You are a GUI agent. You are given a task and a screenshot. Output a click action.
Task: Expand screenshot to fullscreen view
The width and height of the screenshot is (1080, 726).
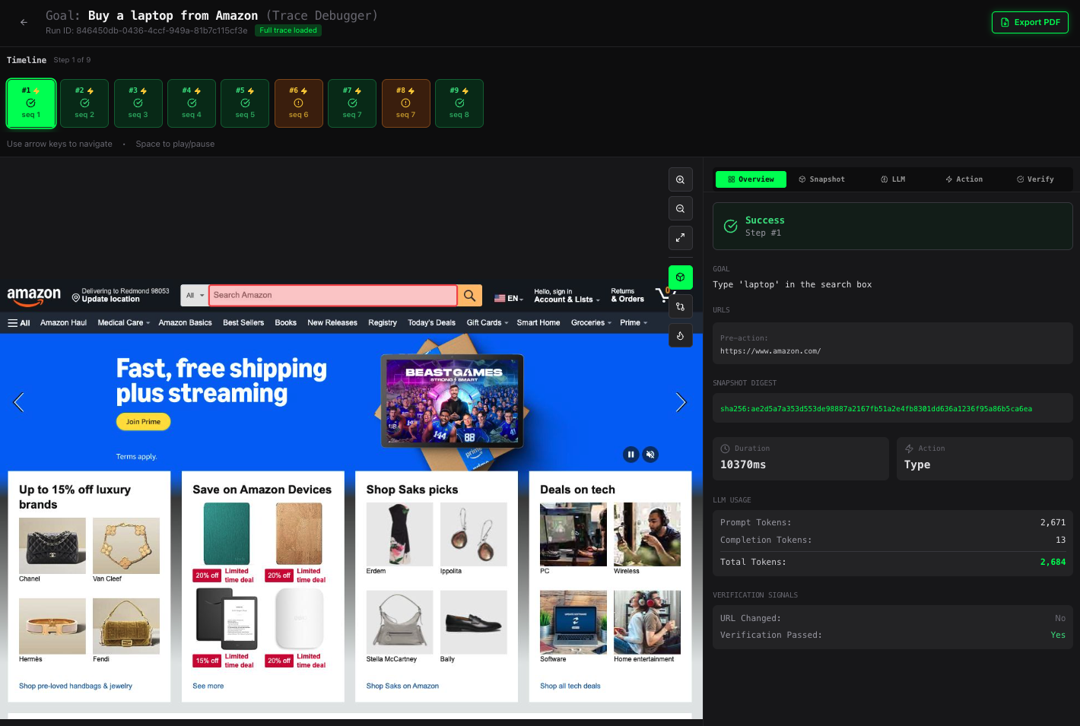click(x=680, y=238)
